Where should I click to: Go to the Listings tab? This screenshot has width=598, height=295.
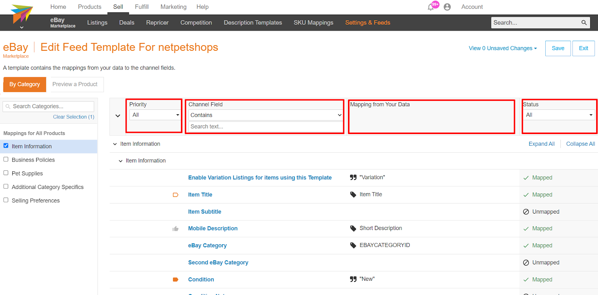tap(97, 23)
